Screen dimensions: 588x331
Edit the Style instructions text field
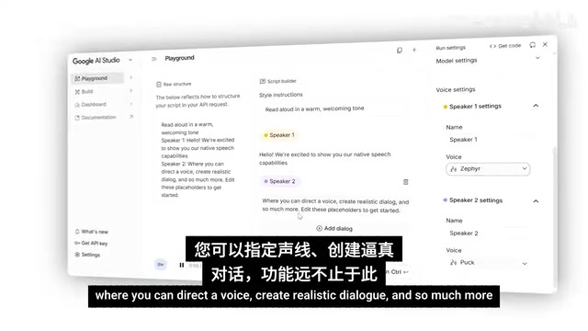click(334, 108)
